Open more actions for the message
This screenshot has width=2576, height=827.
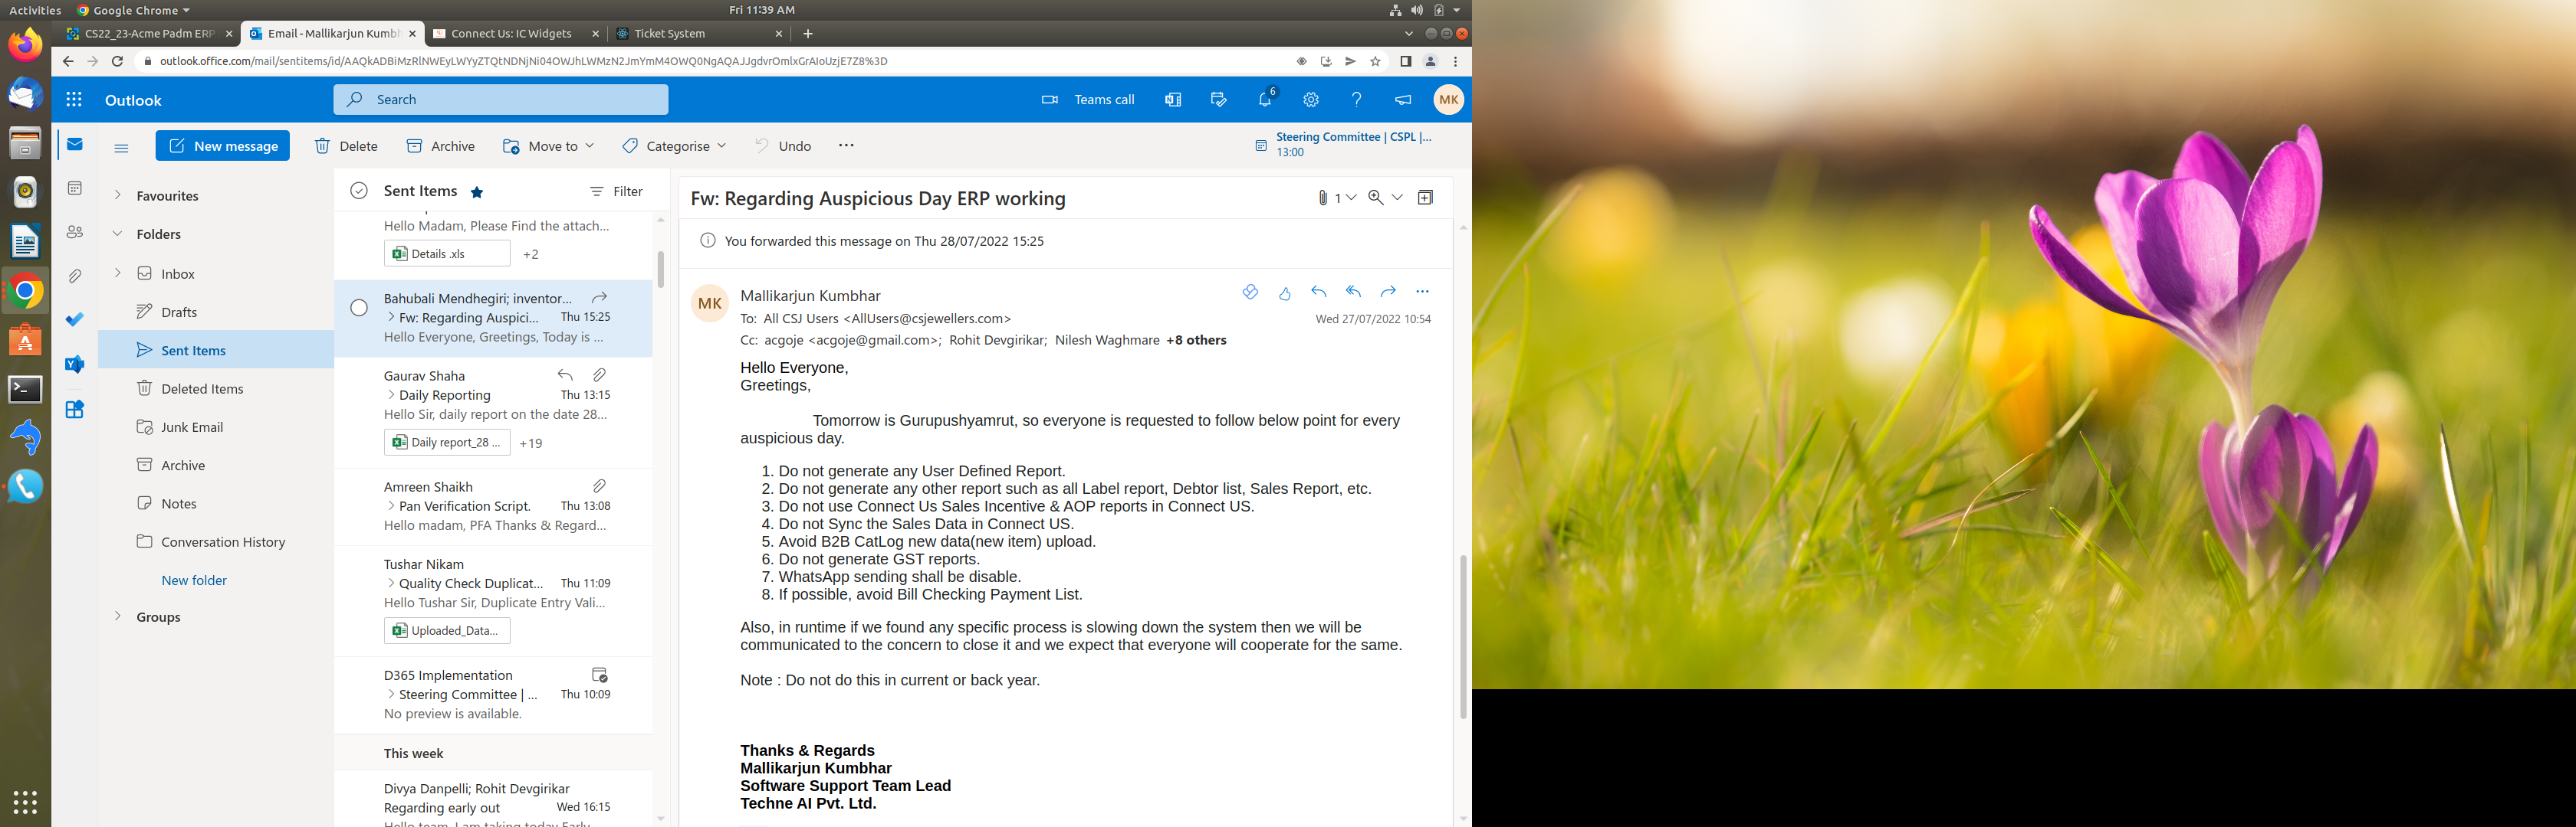1422,292
